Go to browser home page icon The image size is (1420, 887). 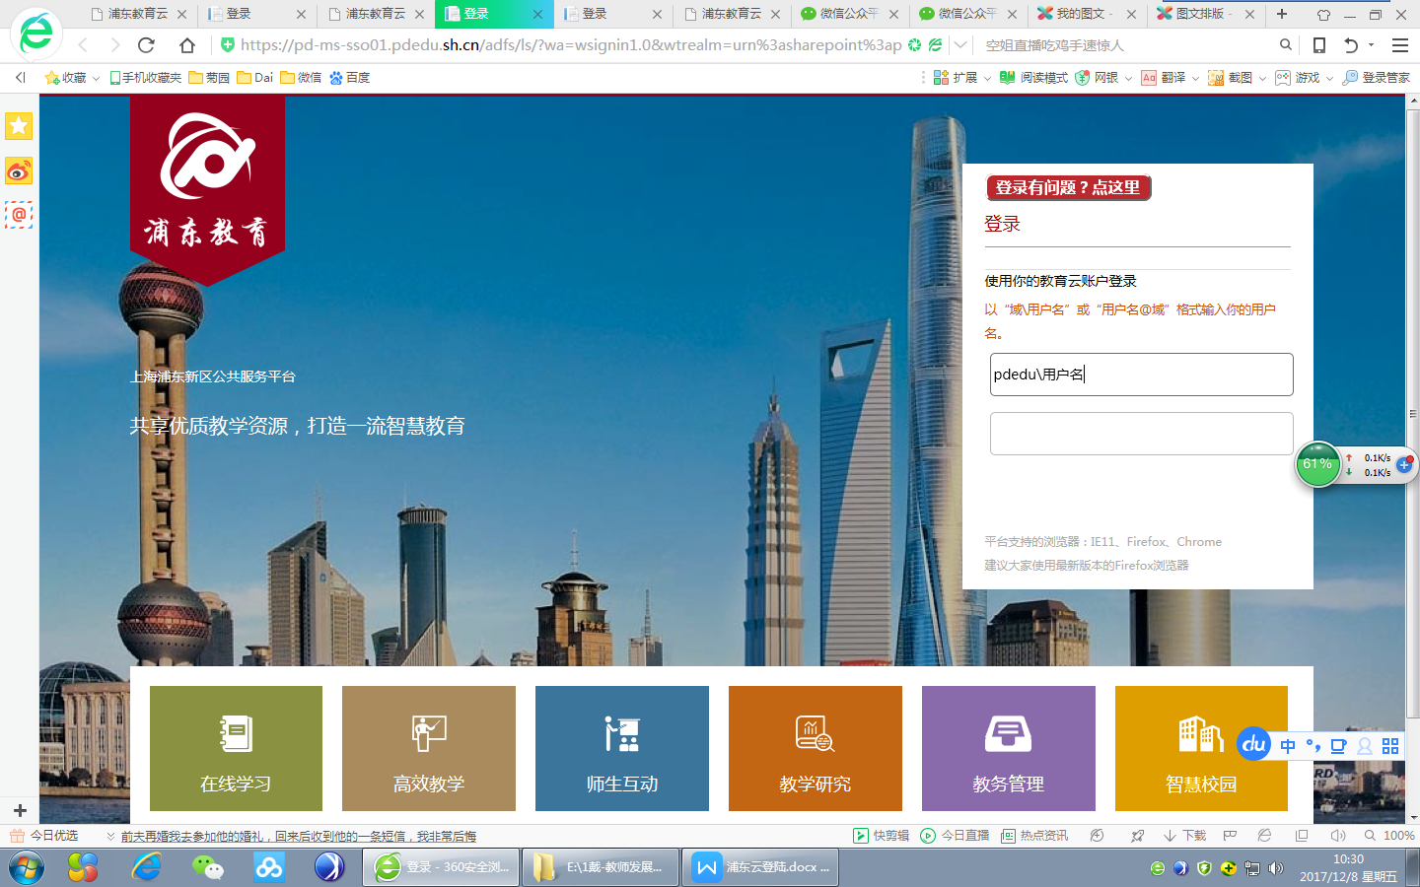pos(187,45)
